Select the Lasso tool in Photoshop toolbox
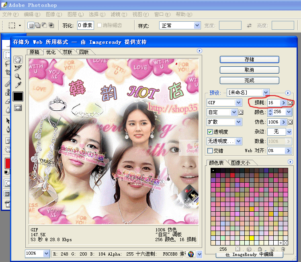Image resolution: width=301 pixels, height=262 pixels. pyautogui.click(x=7, y=64)
